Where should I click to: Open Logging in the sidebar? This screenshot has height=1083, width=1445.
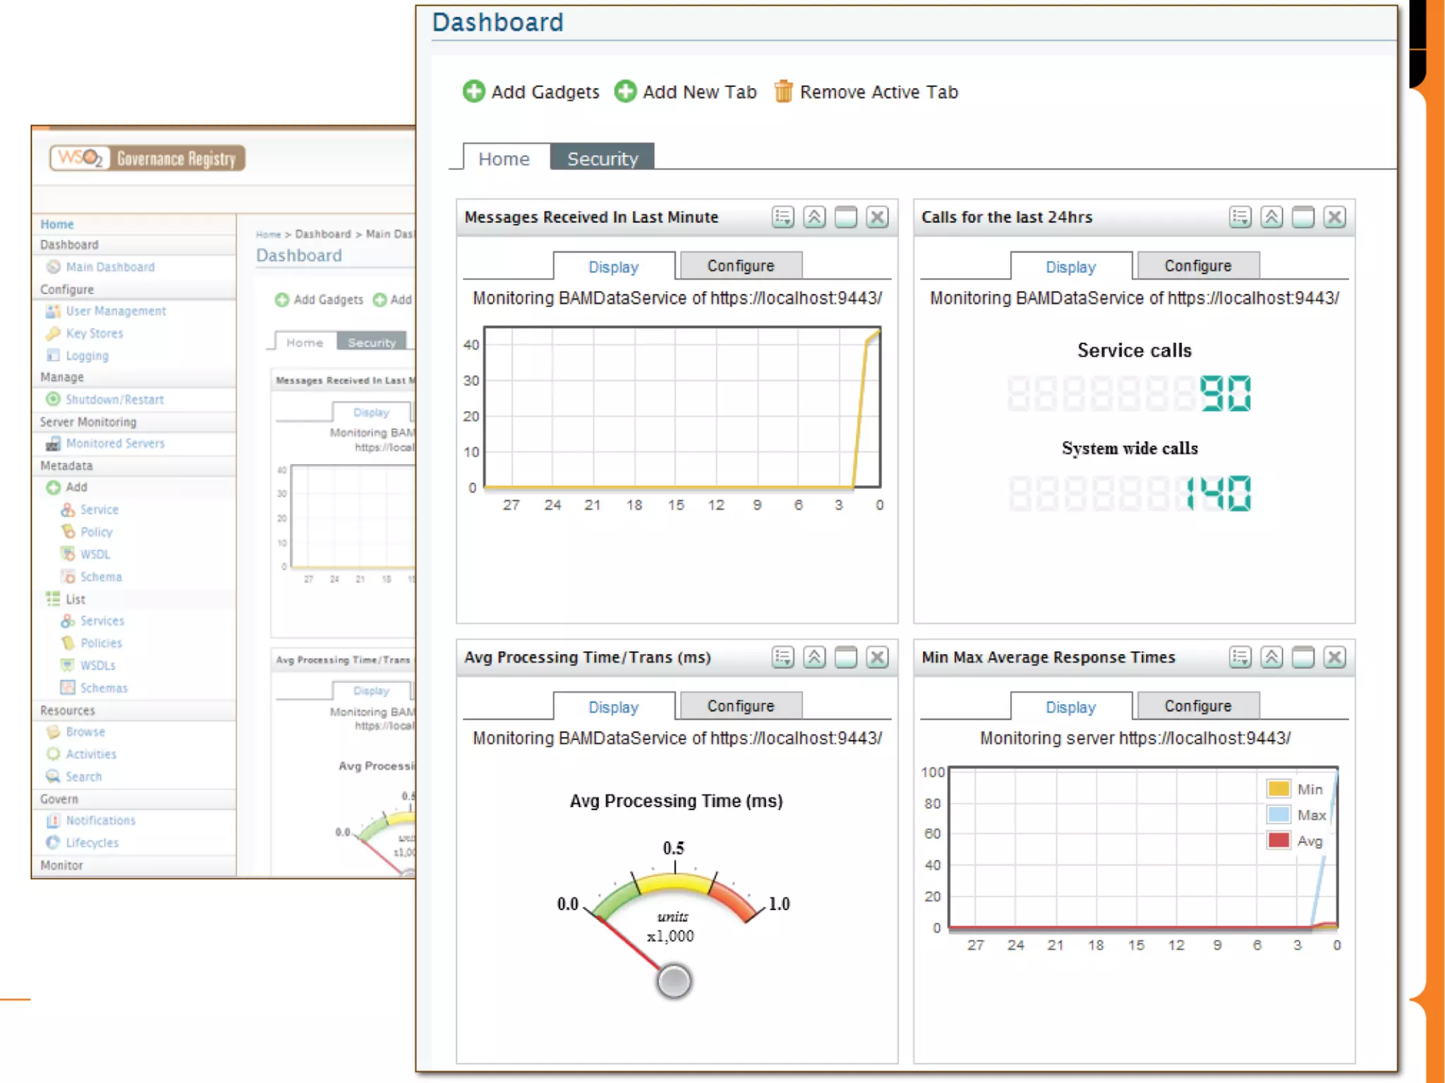(87, 356)
